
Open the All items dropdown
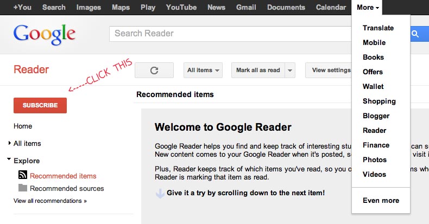tap(204, 71)
